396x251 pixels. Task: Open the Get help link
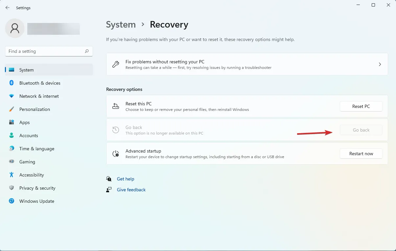click(126, 179)
